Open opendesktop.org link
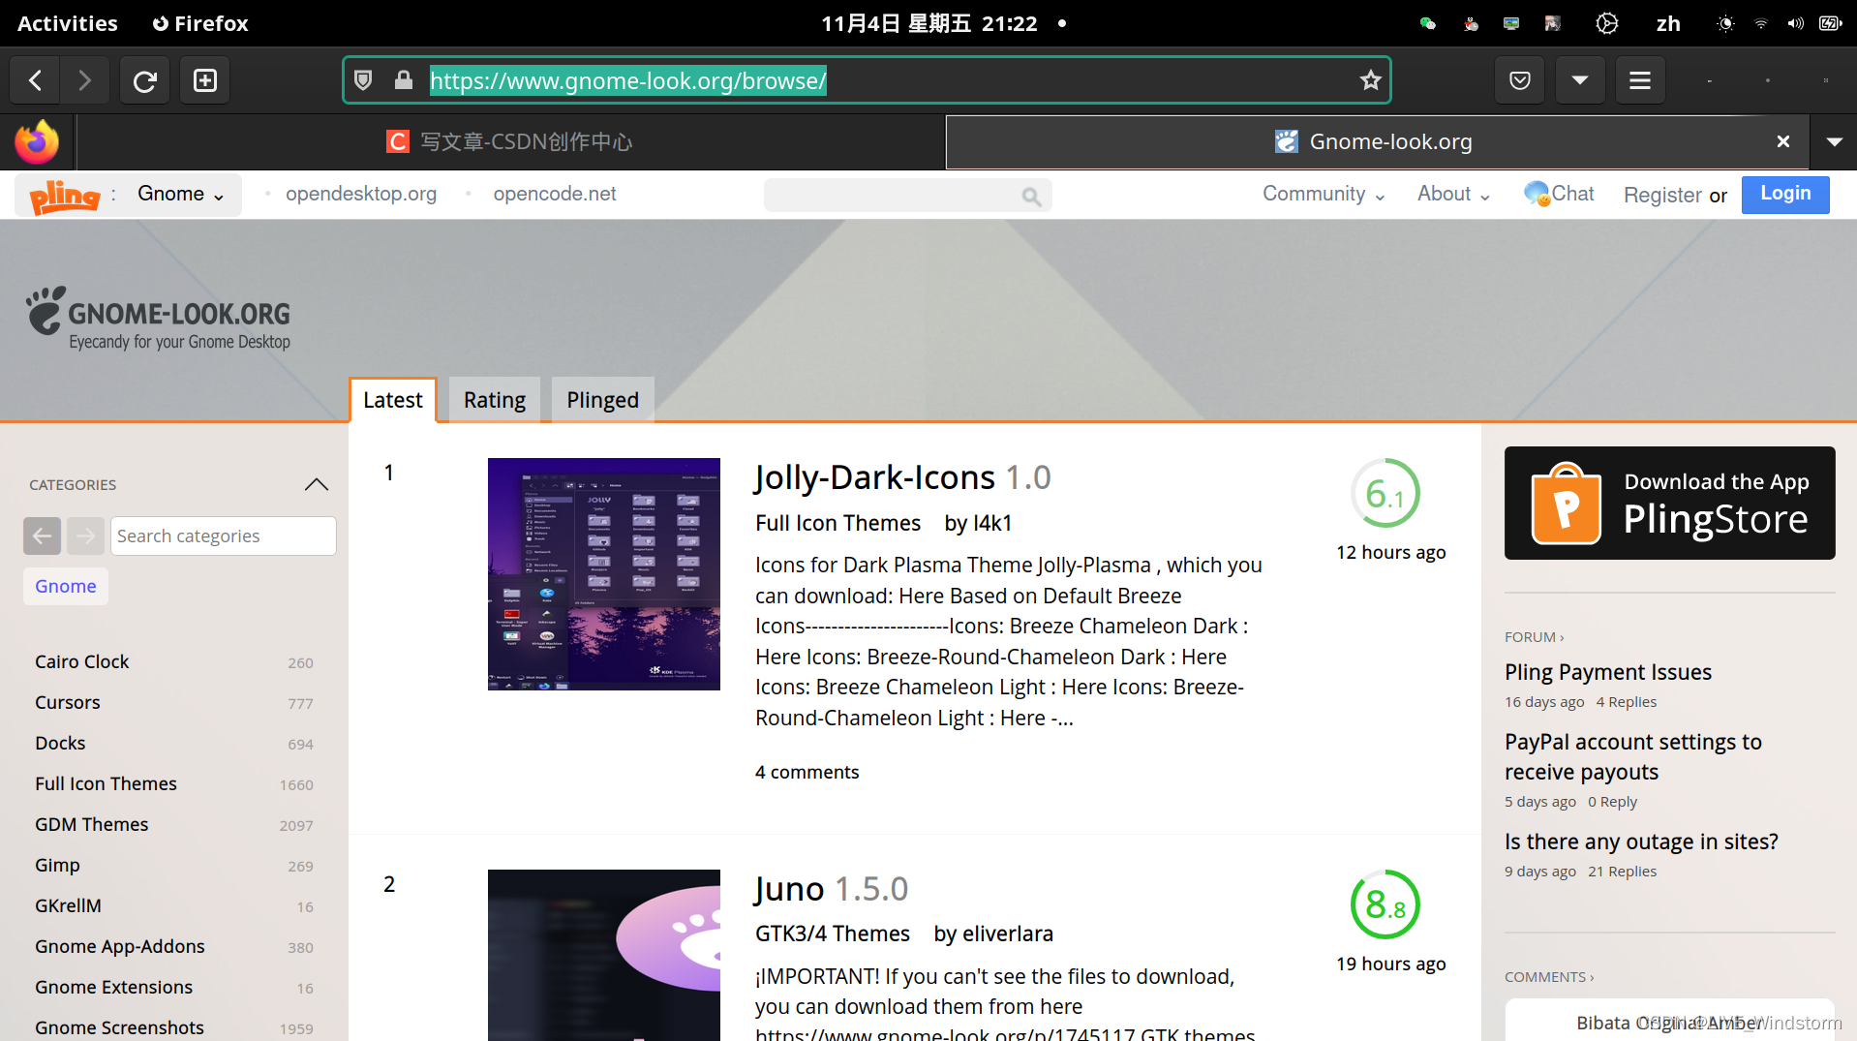This screenshot has height=1041, width=1857. [x=360, y=194]
